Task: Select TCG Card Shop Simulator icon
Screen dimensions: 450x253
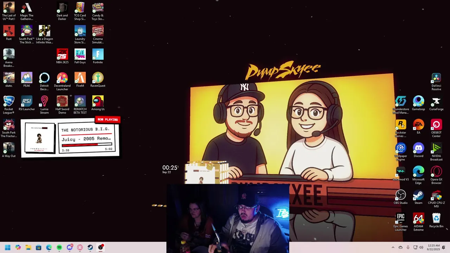Action: click(80, 11)
